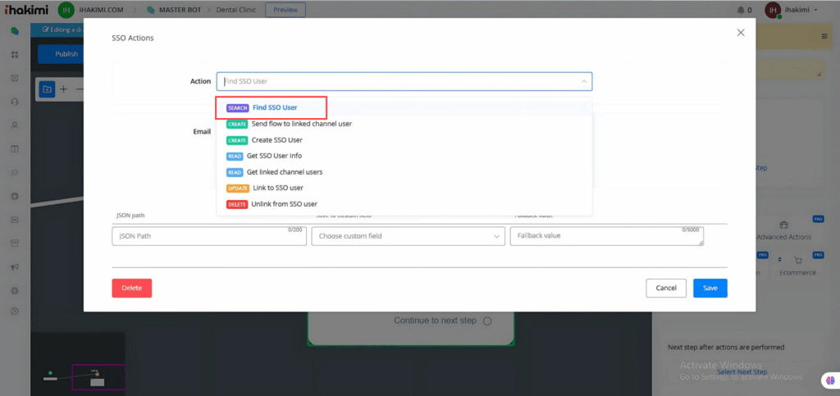Click the notification bell icon
Viewport: 840px width, 396px height.
[x=741, y=10]
